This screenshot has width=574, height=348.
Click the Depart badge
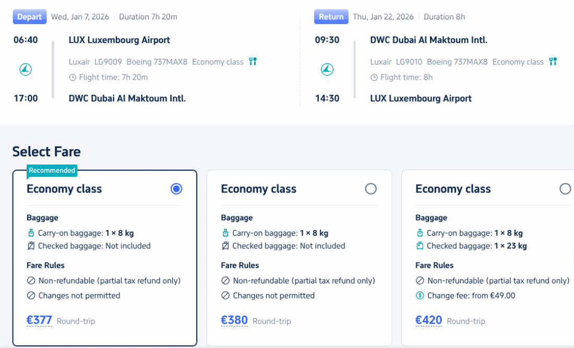click(30, 17)
